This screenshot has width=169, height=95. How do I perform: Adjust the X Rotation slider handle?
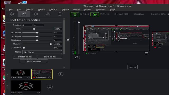point(37,33)
